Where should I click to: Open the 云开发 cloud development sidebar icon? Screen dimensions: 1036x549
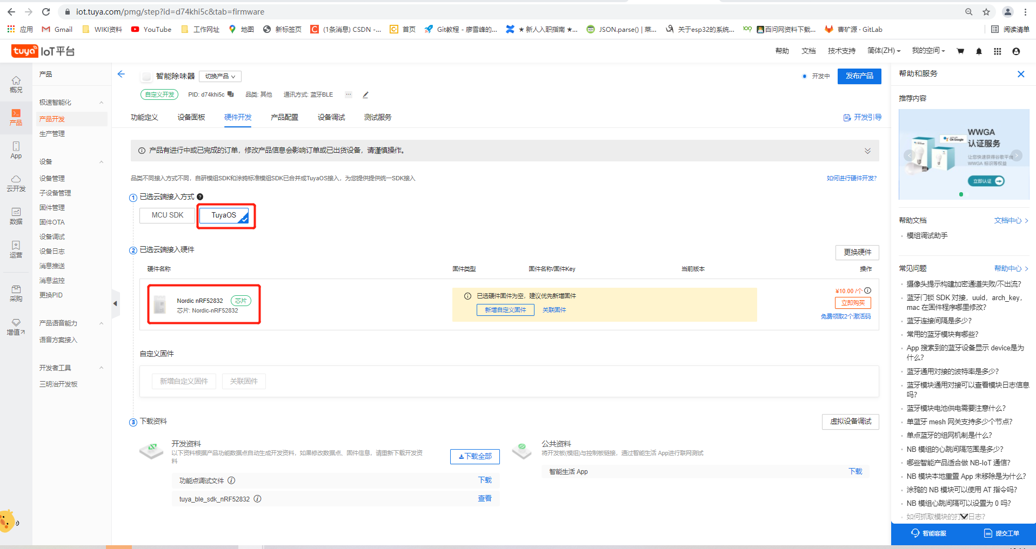click(x=16, y=184)
